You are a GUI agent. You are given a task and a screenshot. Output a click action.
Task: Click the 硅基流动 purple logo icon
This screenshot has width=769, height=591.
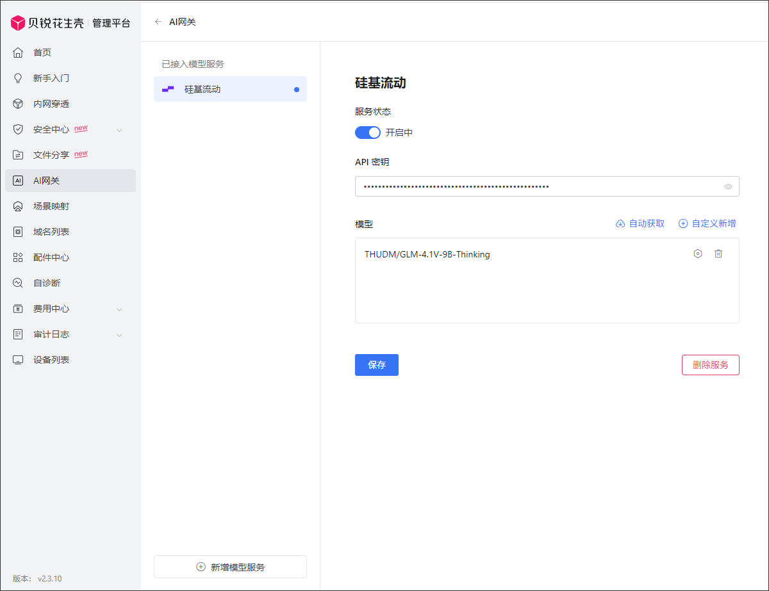click(168, 89)
